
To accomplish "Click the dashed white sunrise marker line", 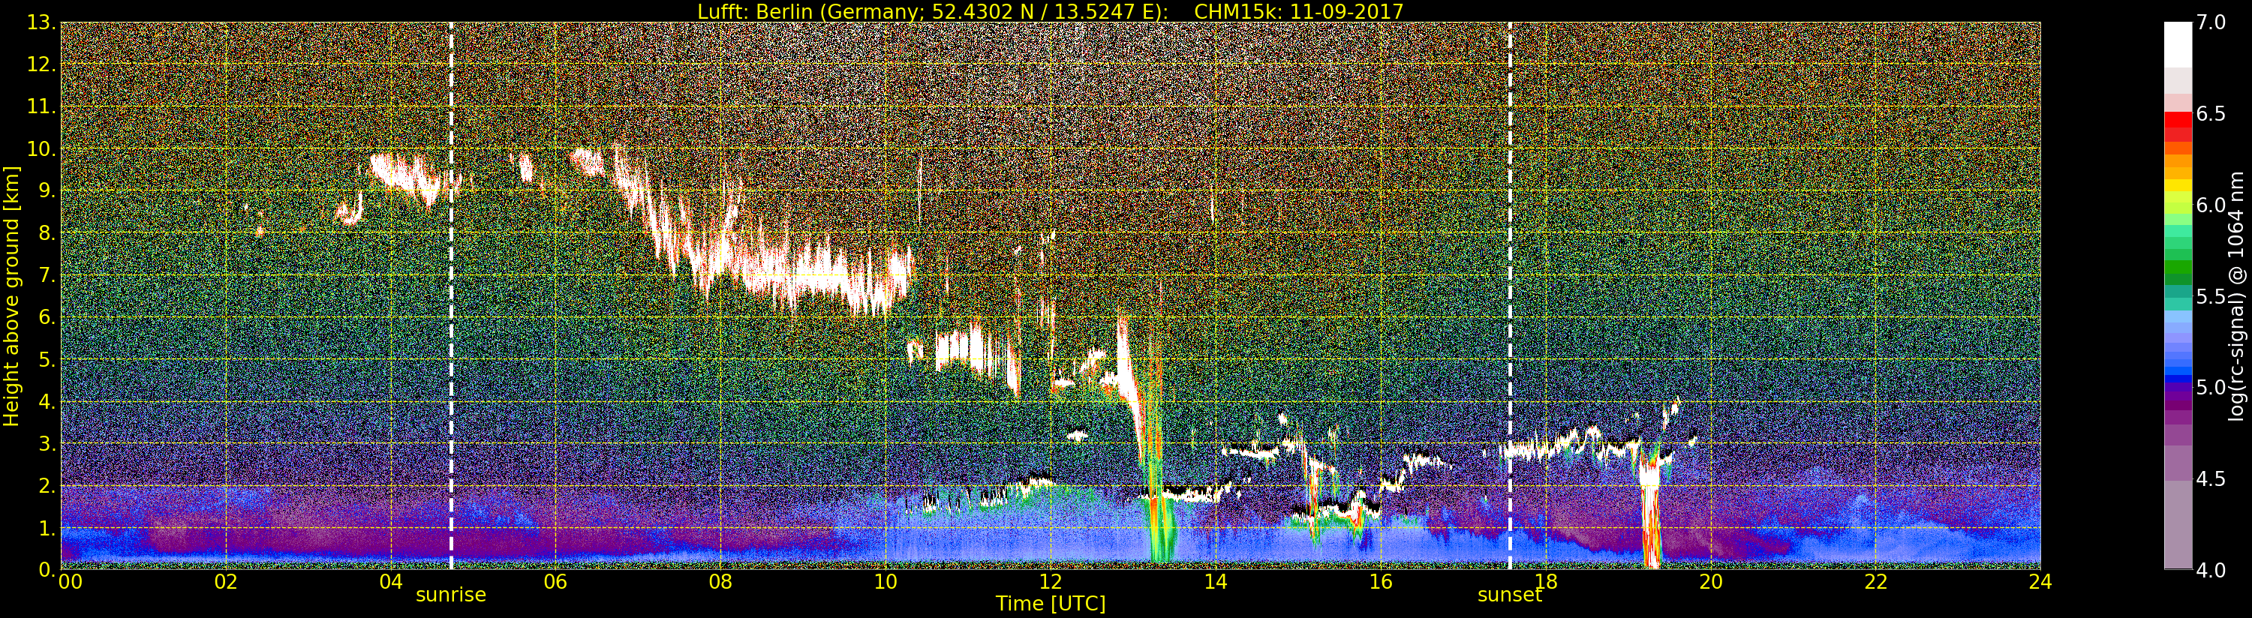I will click(451, 295).
